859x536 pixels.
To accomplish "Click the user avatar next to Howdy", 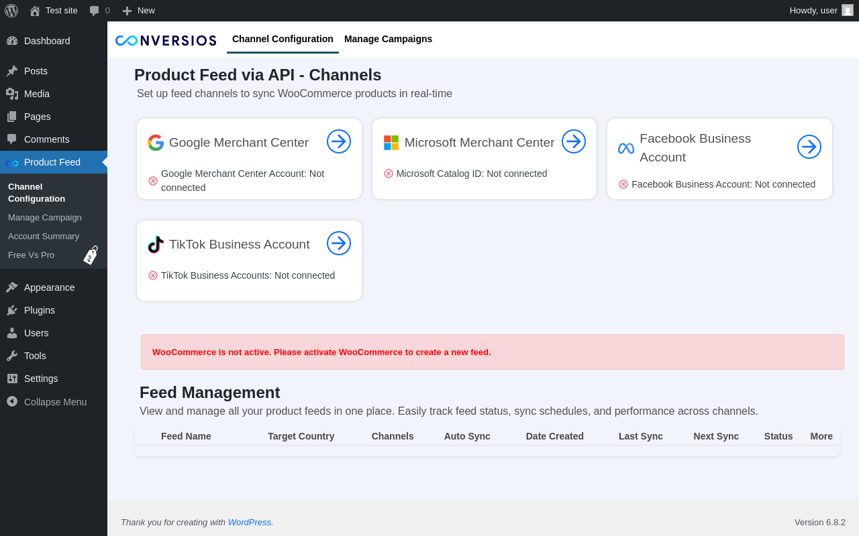I will click(x=848, y=10).
